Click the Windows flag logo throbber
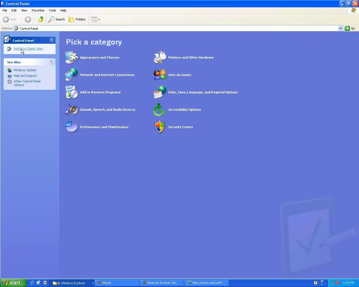The height and width of the screenshot is (287, 359). click(353, 10)
